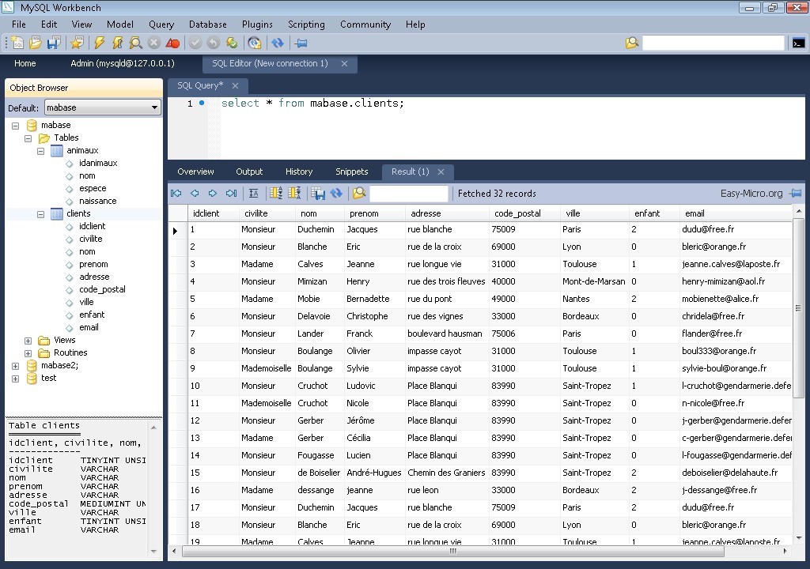Click the star snippet icon in main toolbar

pos(77,43)
